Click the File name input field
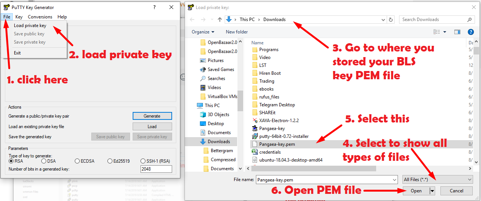The width and height of the screenshot is (481, 201). coord(323,180)
